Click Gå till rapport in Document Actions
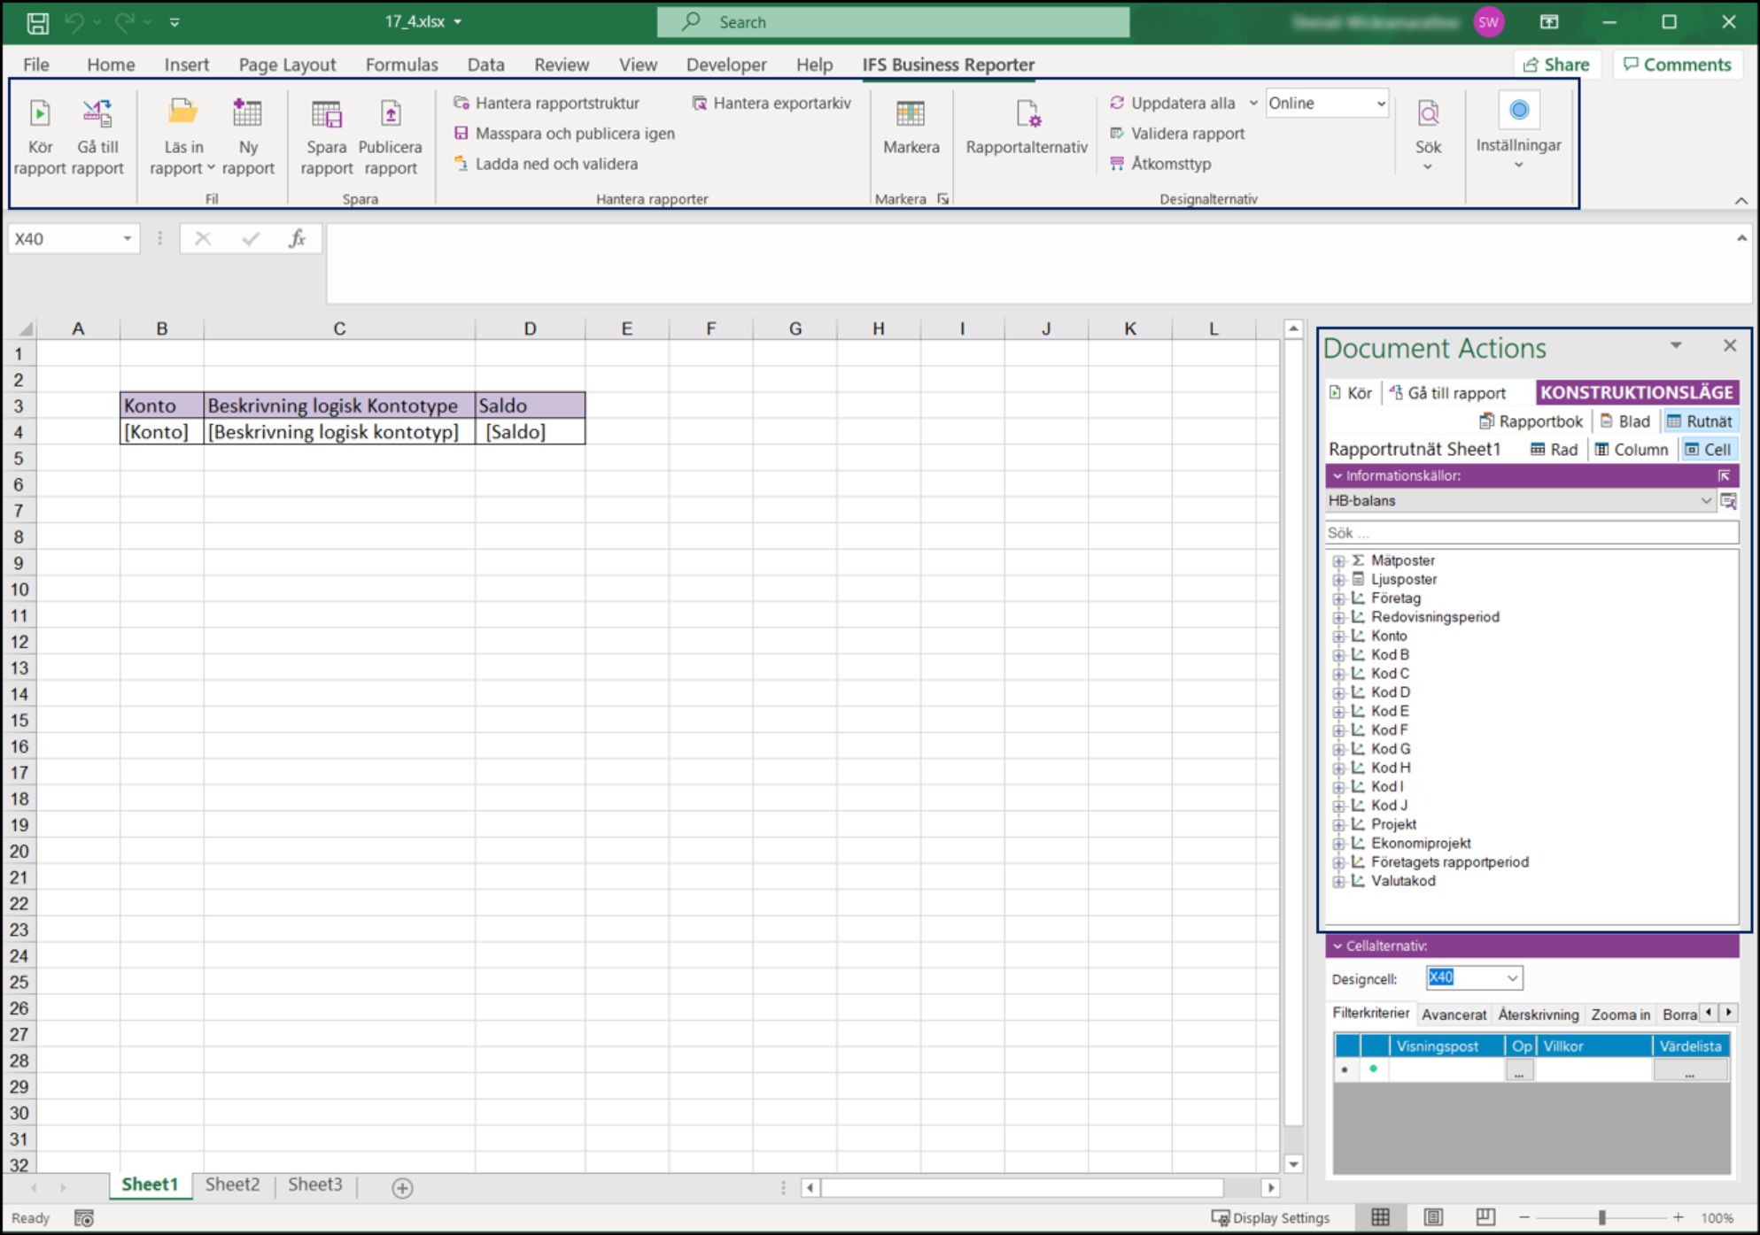 point(1455,392)
